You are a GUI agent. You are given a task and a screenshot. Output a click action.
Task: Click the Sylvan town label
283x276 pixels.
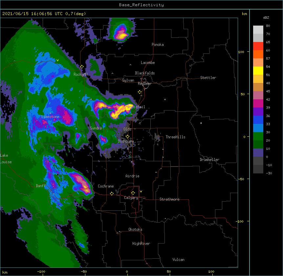pos(128,80)
